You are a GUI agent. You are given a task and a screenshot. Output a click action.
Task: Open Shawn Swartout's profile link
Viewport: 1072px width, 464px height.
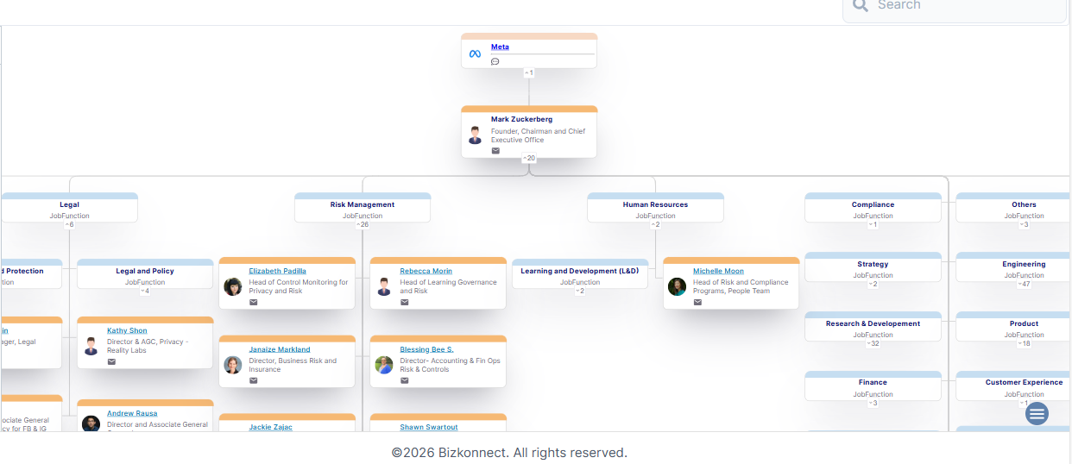429,427
